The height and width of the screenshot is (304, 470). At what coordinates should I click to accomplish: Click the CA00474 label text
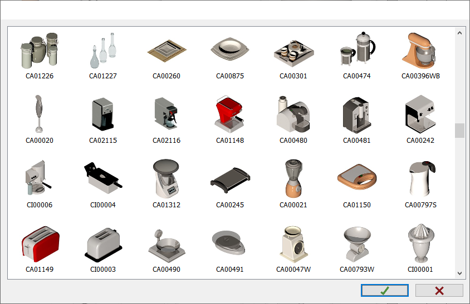357,76
